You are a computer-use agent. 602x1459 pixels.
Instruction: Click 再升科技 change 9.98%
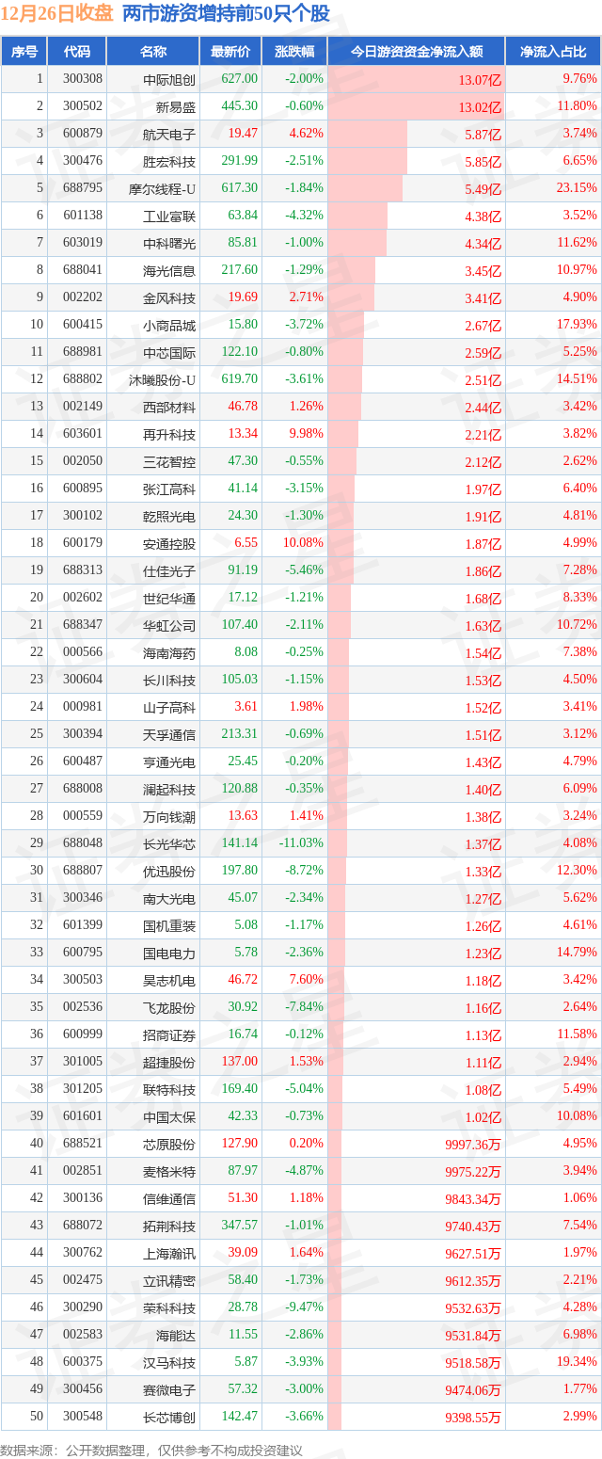pos(307,434)
